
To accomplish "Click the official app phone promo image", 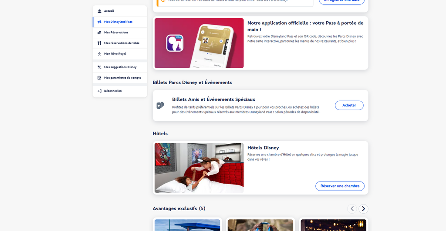I will click(199, 43).
